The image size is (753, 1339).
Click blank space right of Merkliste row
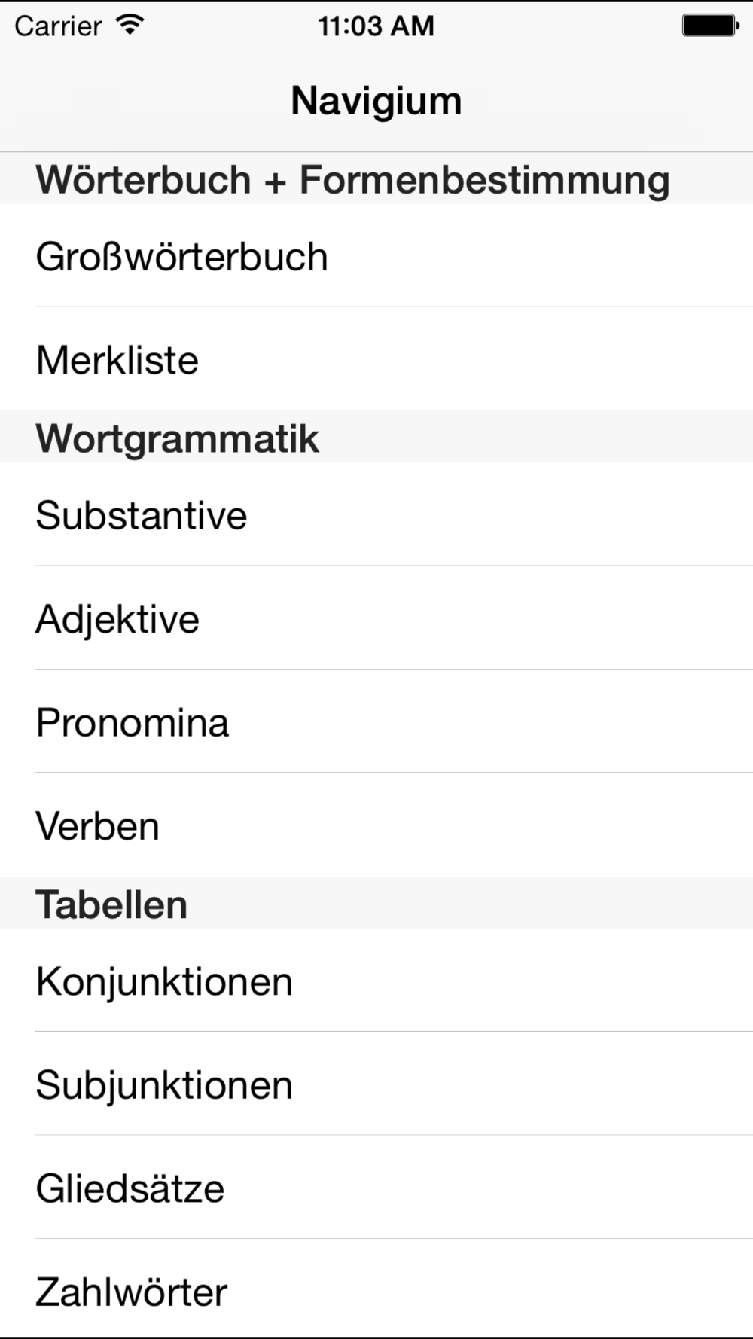476,359
